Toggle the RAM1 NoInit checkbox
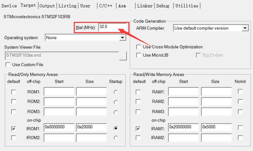The image size is (253, 151). click(x=240, y=91)
